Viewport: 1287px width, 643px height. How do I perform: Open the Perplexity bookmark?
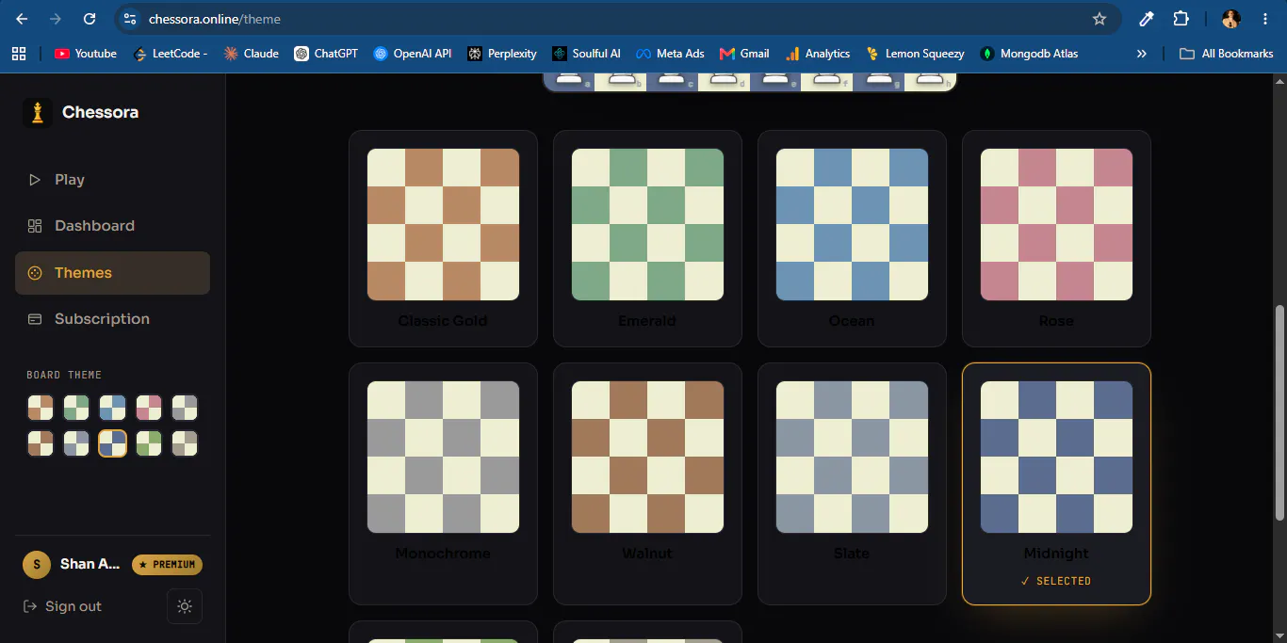pyautogui.click(x=502, y=54)
